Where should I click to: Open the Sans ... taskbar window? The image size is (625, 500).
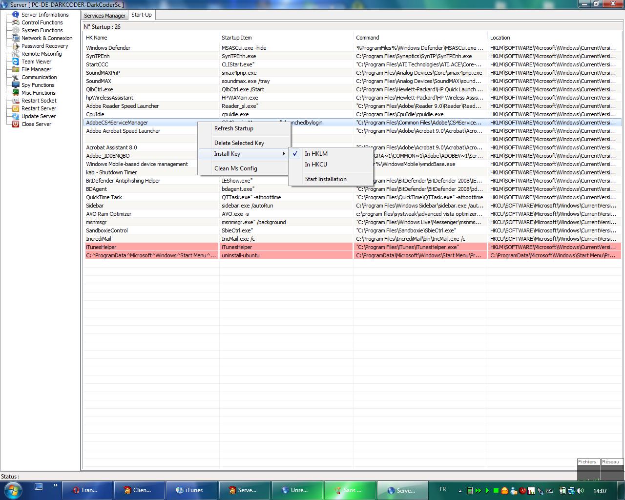350,490
